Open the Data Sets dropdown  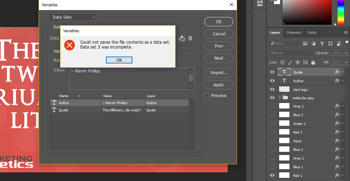click(x=73, y=17)
